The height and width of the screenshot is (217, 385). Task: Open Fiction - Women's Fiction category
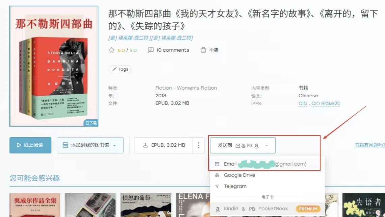tap(186, 88)
